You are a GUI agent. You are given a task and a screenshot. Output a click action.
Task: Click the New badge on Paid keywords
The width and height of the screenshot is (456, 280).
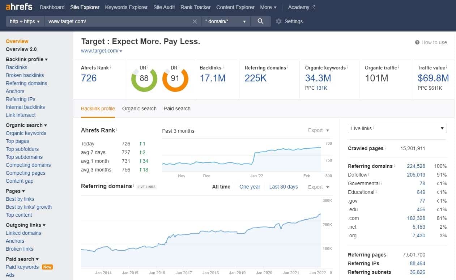47,267
